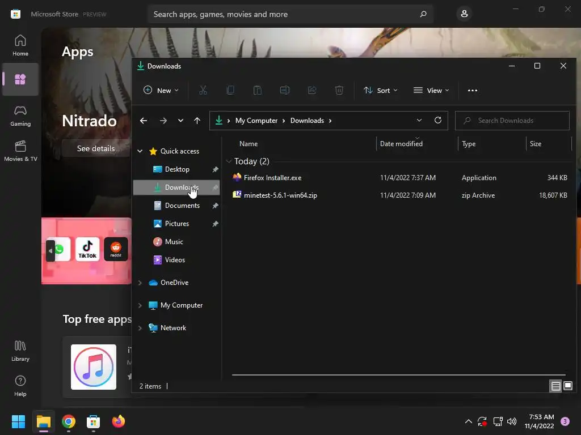This screenshot has height=435, width=581.
Task: Switch to details view icon in status bar
Action: [555, 386]
